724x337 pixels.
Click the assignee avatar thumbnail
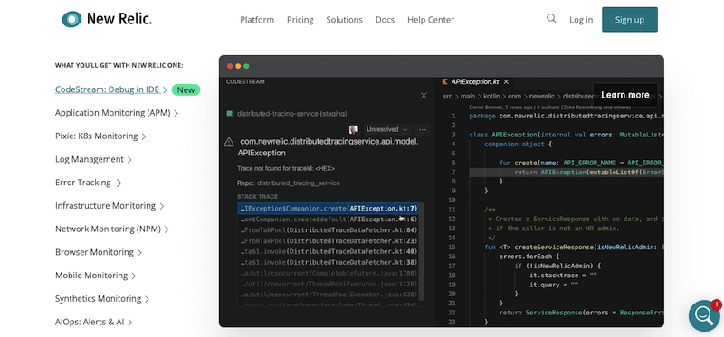(x=354, y=129)
